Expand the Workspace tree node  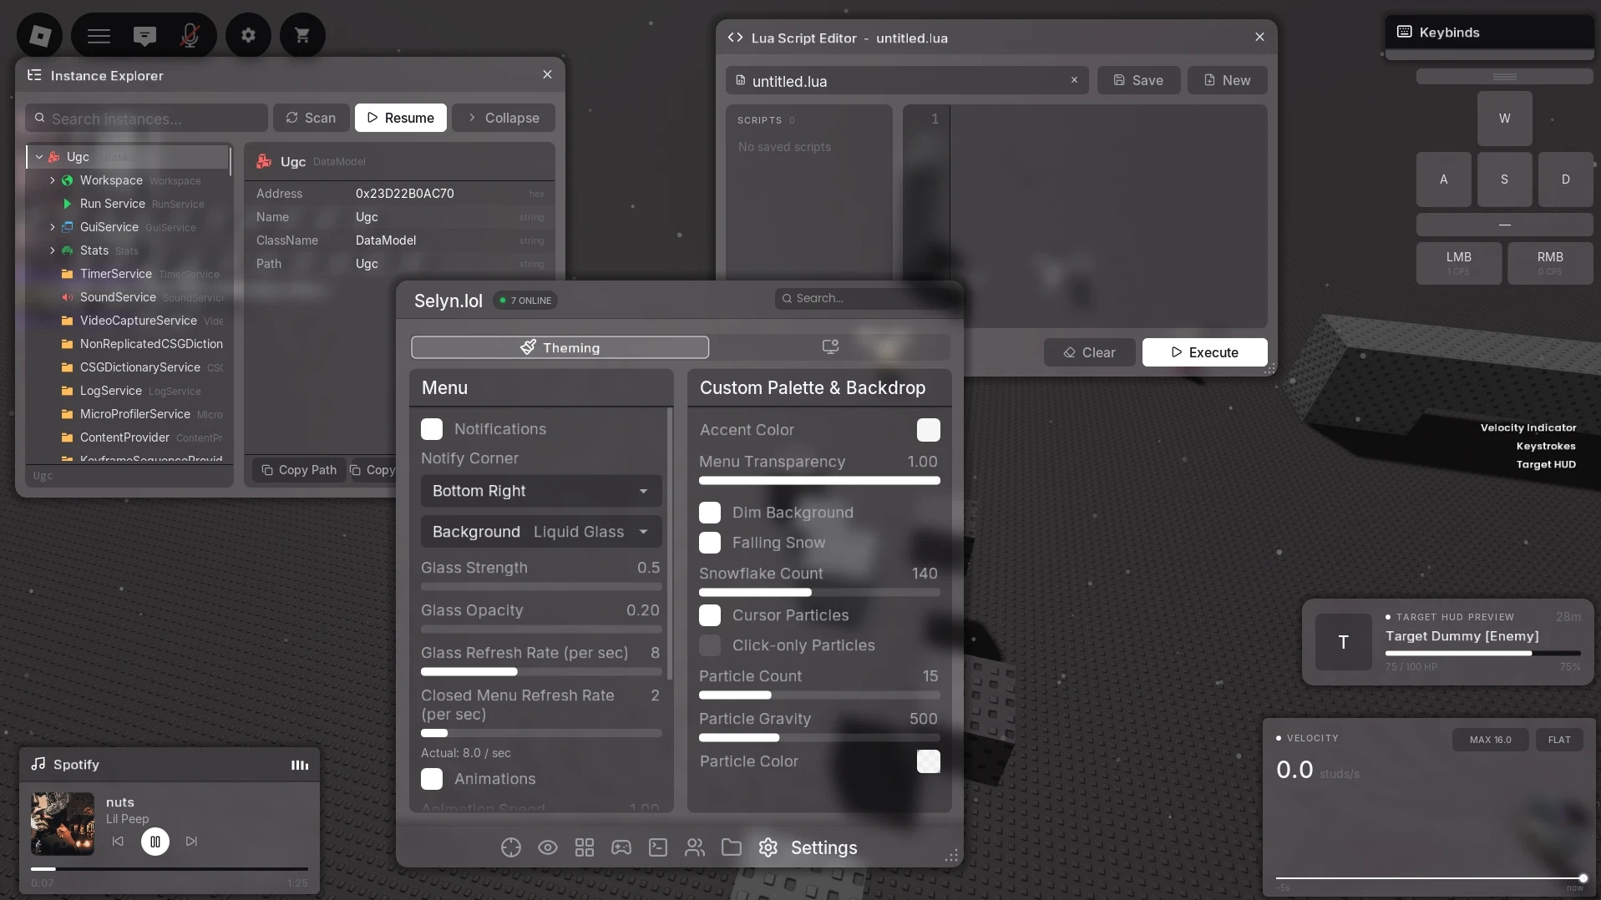53,180
